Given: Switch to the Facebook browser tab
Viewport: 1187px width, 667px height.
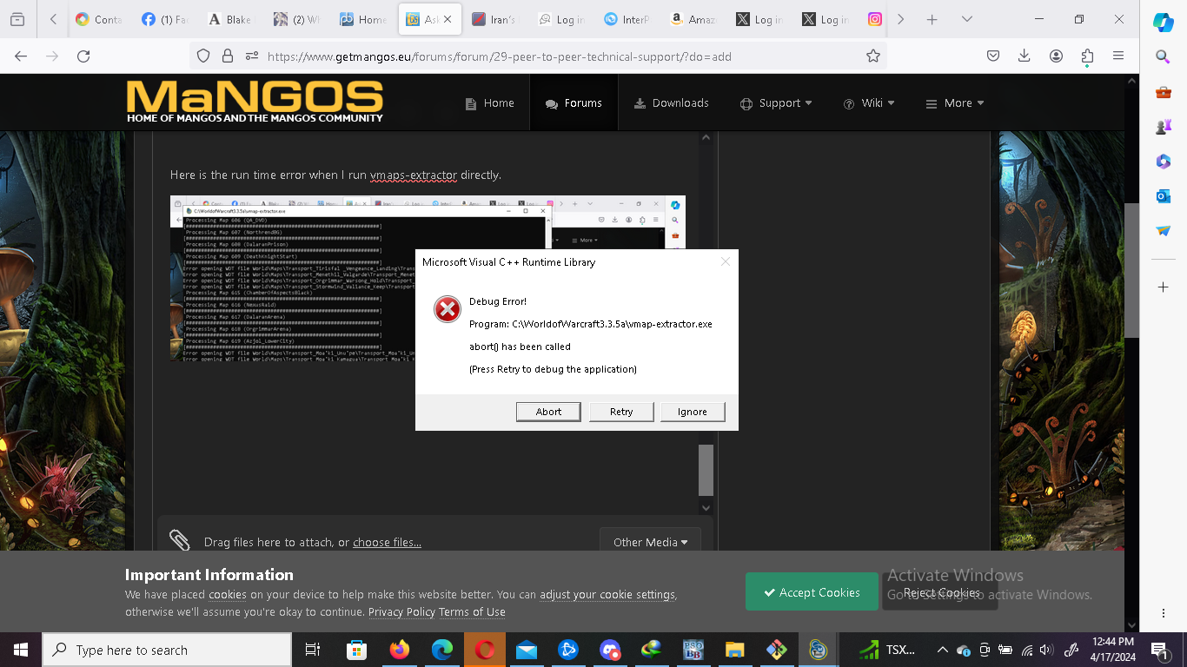Looking at the screenshot, I should pos(164,19).
